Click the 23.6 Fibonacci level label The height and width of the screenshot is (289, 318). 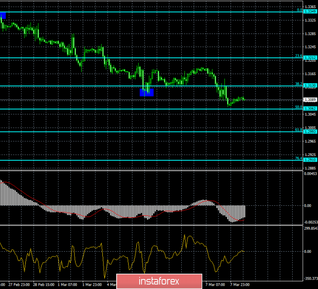[x=298, y=56]
